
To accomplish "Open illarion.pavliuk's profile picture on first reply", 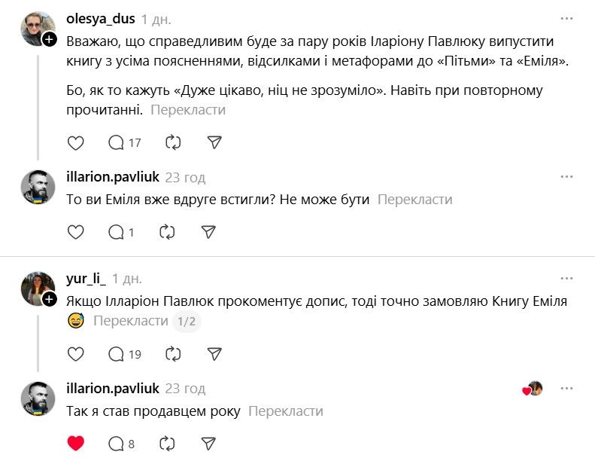I will click(x=38, y=188).
